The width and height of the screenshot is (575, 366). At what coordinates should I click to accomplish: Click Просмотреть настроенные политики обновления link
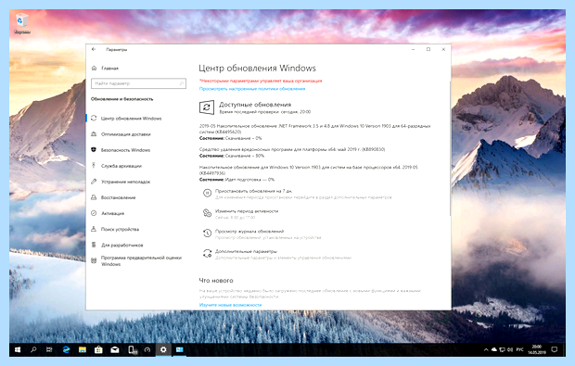252,89
